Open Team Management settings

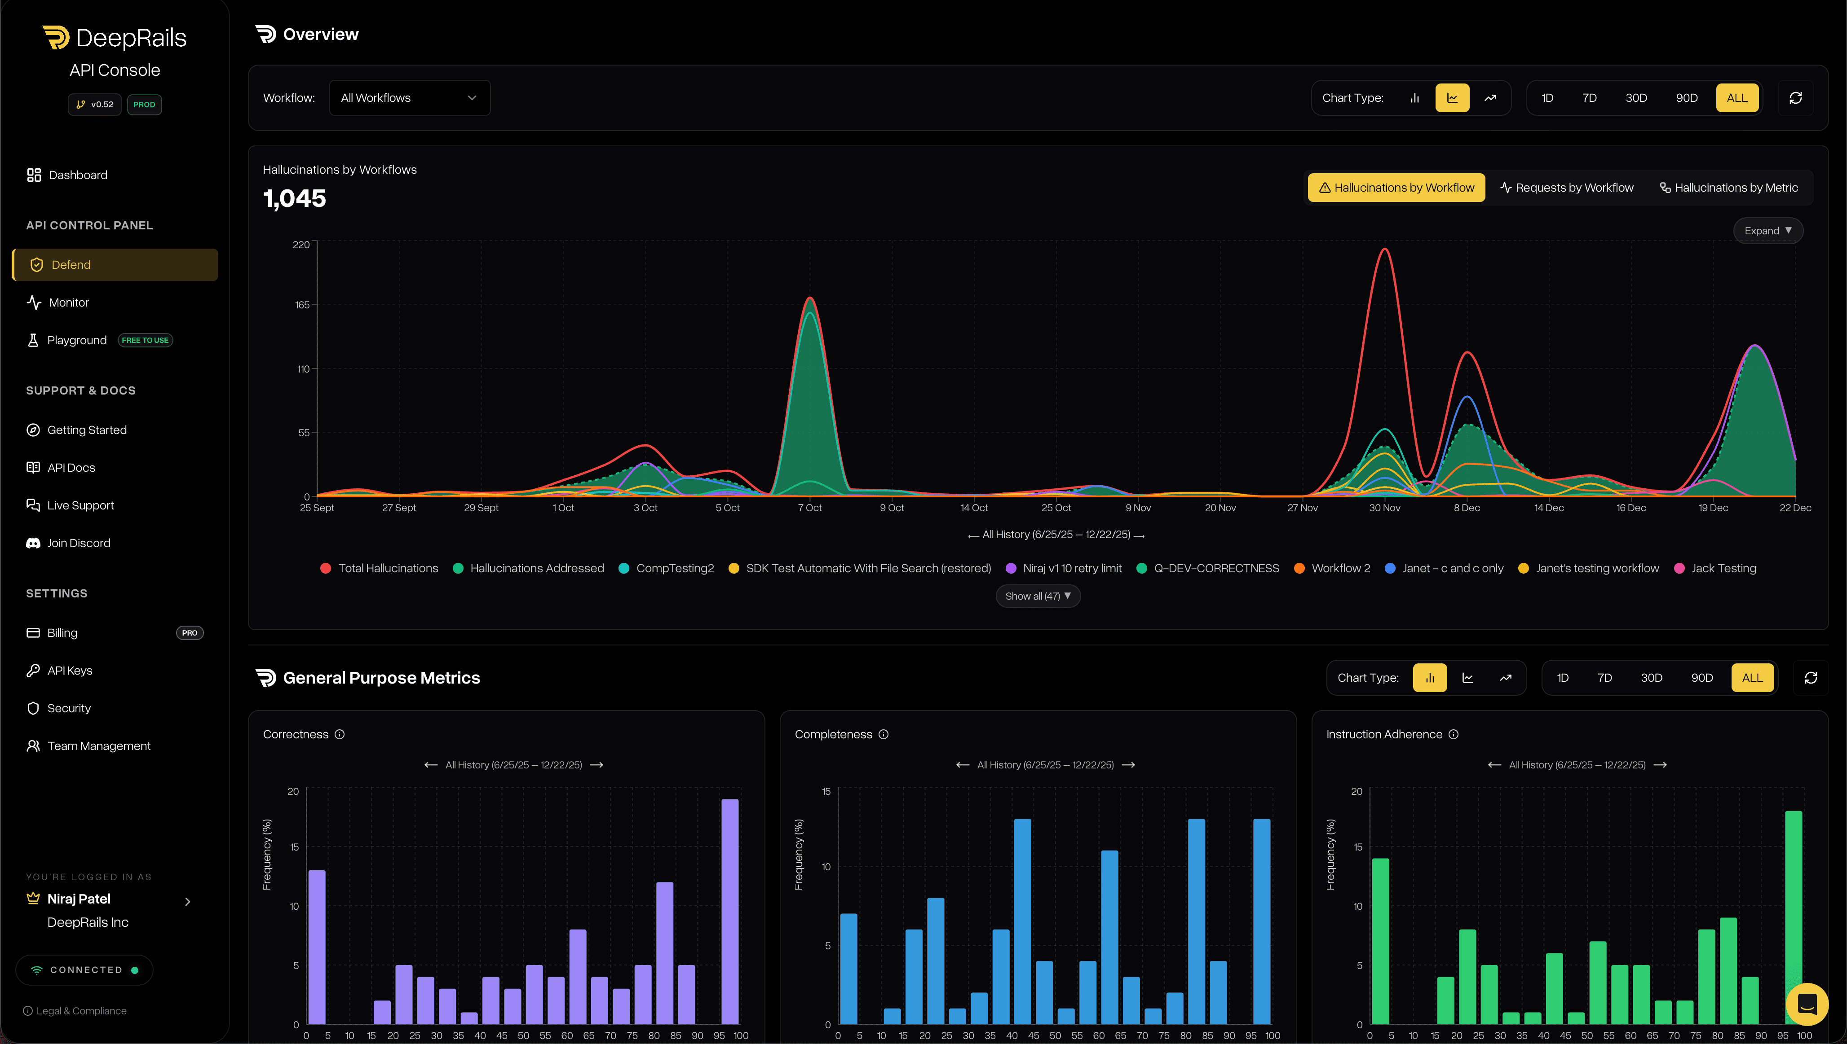point(98,746)
